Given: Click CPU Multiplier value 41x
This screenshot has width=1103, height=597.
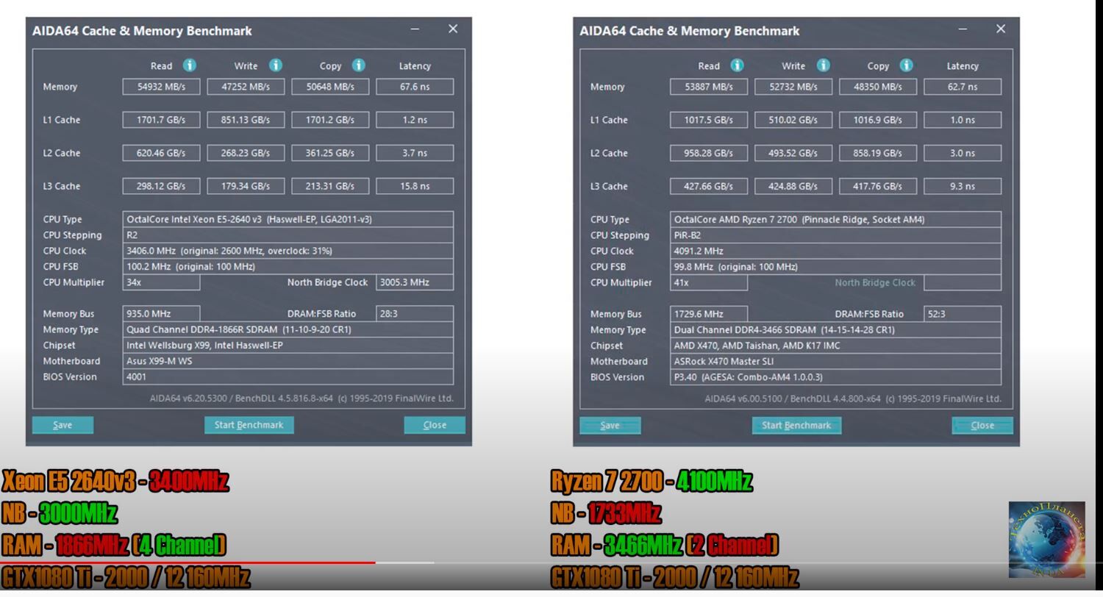Looking at the screenshot, I should click(709, 282).
